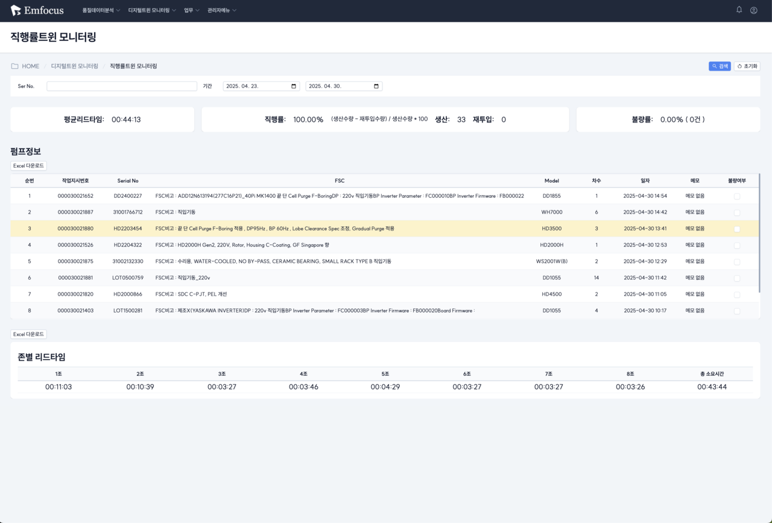Viewport: 772px width, 523px height.
Task: Click the pump table vertical scrollbar
Action: coord(759,234)
